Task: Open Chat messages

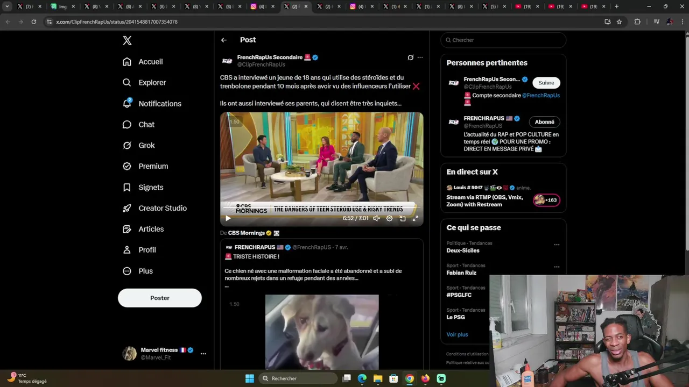Action: 138,125
